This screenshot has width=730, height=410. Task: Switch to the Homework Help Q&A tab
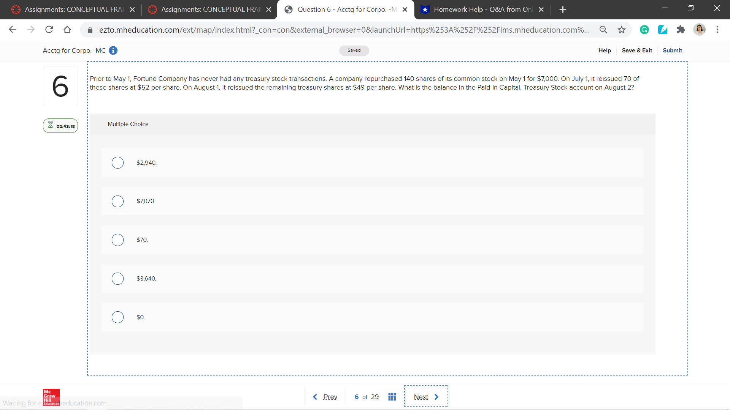click(482, 9)
